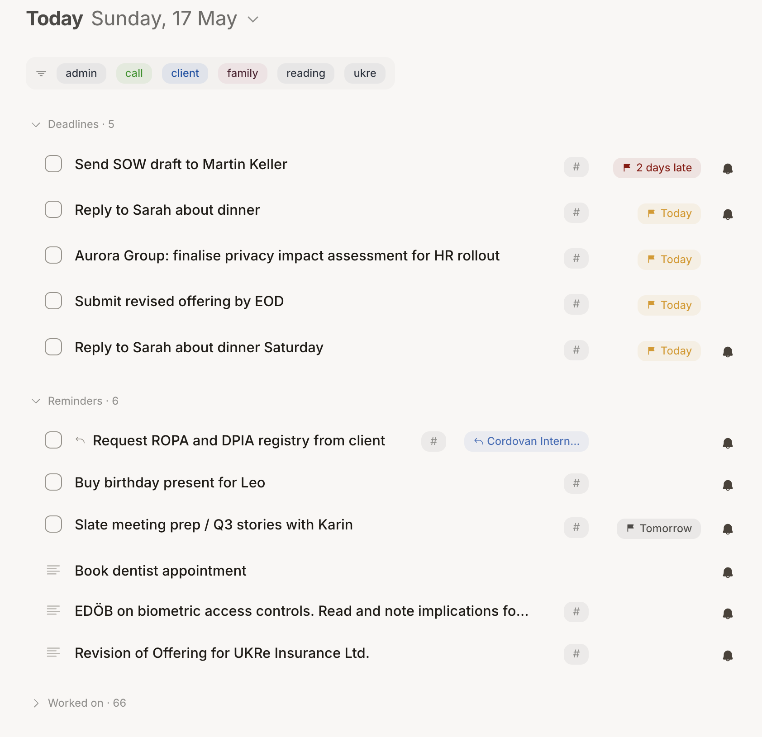762x737 pixels.
Task: Click bell icon for Request ROPA task
Action: pos(728,443)
